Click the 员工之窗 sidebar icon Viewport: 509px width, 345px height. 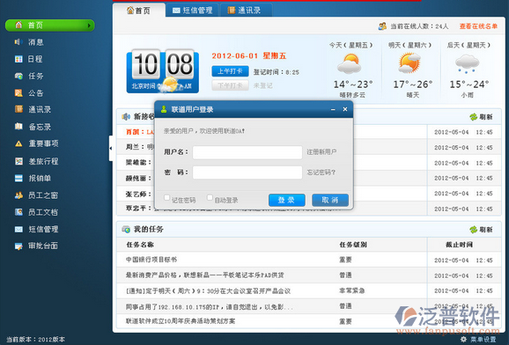tap(18, 195)
